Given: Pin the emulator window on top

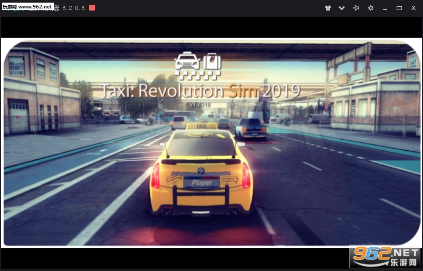Looking at the screenshot, I should pyautogui.click(x=356, y=8).
